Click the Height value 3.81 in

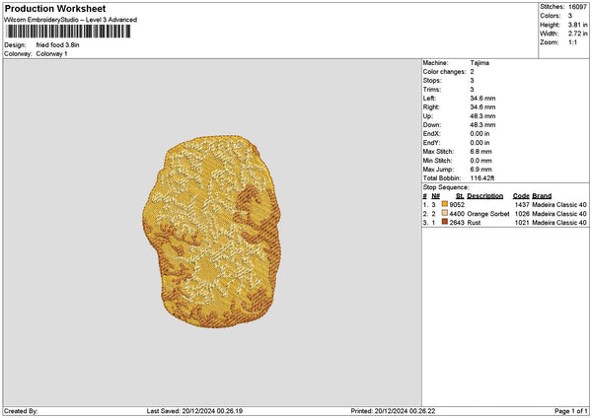pyautogui.click(x=577, y=25)
